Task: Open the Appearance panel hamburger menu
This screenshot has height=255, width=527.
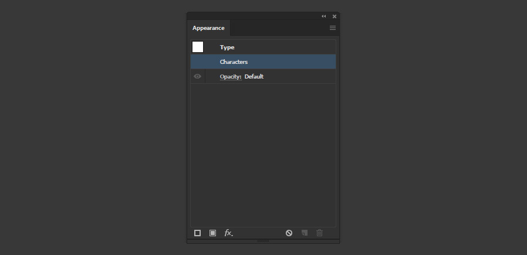Action: pos(333,28)
